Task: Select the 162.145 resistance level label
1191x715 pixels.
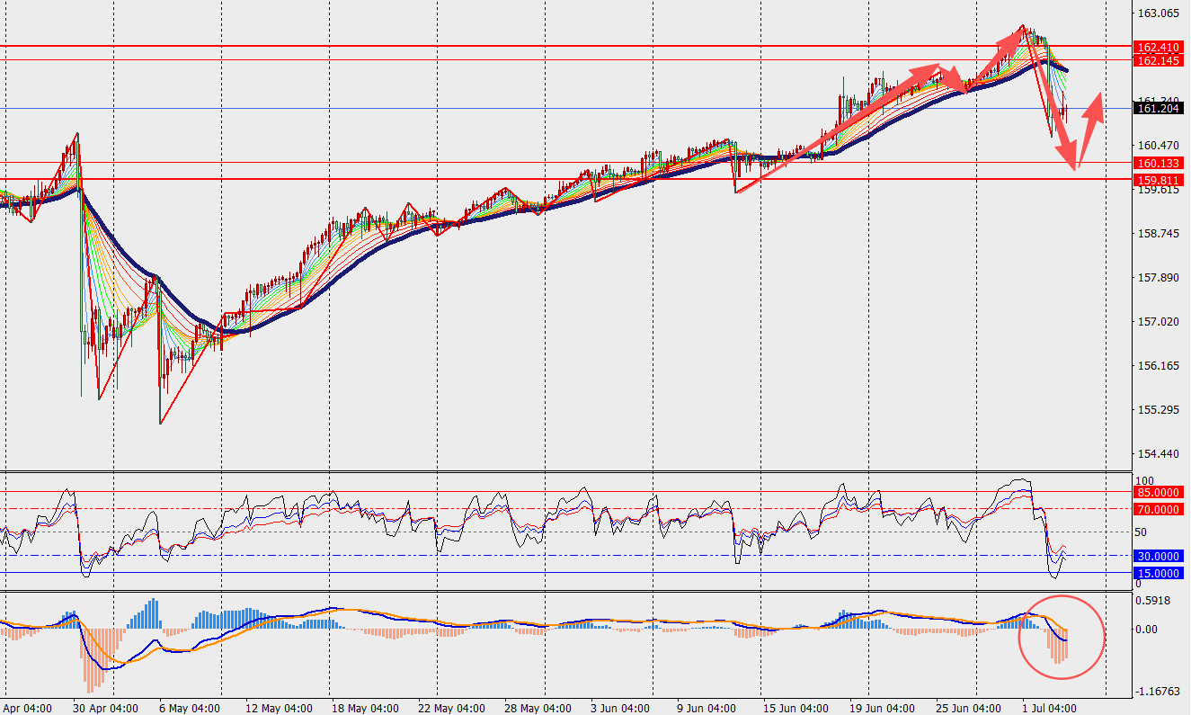Action: [1158, 60]
